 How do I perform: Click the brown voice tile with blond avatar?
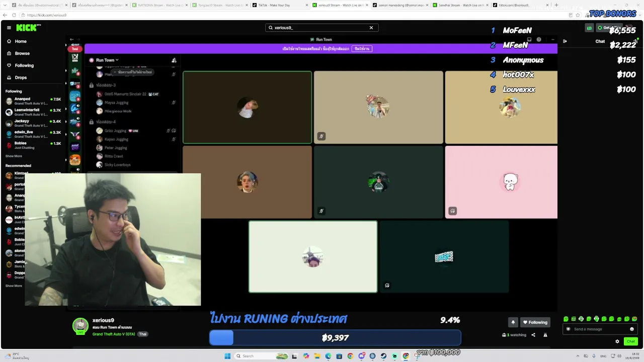247,182
